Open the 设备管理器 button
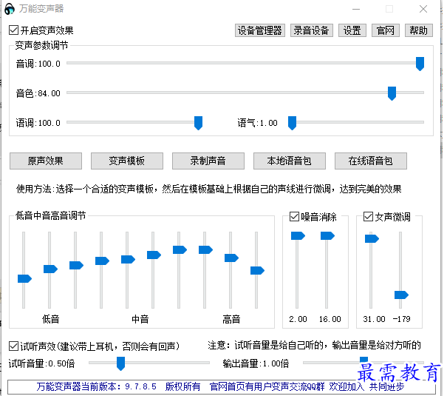 (260, 30)
